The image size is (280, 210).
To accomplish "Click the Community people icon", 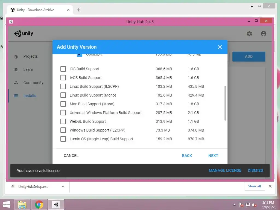I will (16, 83).
